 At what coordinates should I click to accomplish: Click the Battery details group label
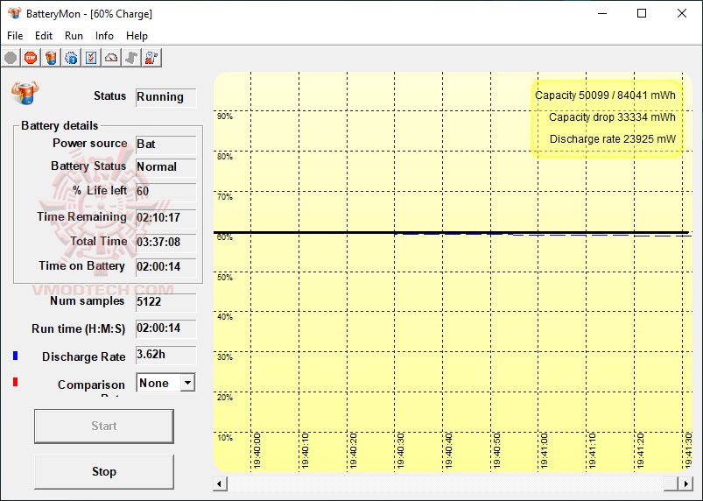(60, 125)
